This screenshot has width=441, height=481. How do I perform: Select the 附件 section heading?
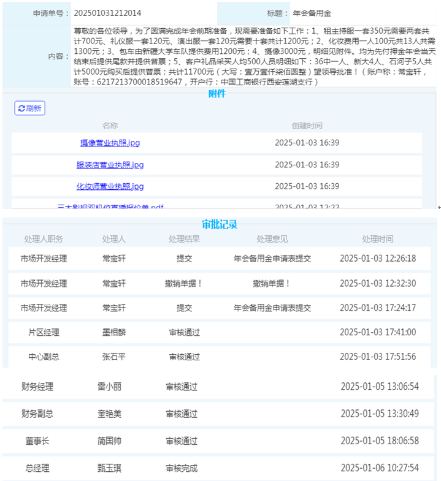[217, 94]
